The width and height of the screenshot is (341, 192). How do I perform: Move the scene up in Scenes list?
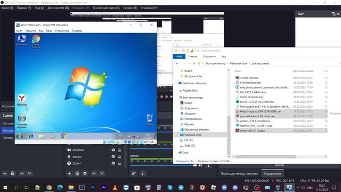pyautogui.click(x=22, y=173)
